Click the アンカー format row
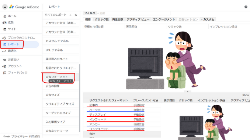Image resolution: width=250 pixels, height=140 pixels. 122,124
